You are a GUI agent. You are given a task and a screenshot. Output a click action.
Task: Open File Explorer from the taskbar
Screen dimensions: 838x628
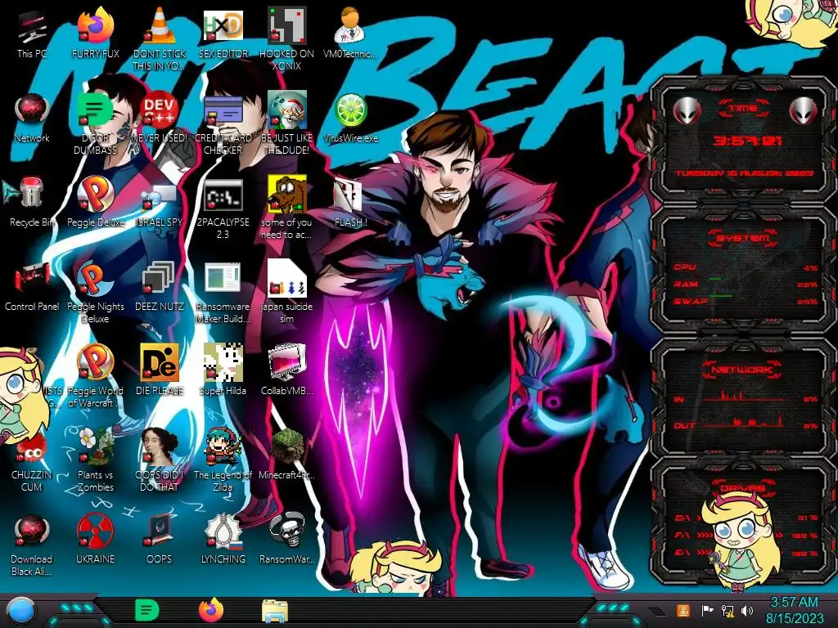click(x=275, y=610)
